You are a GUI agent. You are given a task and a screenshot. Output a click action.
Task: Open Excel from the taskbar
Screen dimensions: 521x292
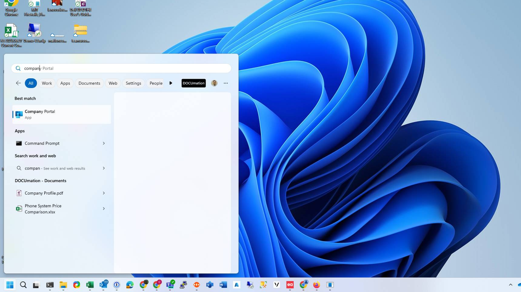[90, 285]
